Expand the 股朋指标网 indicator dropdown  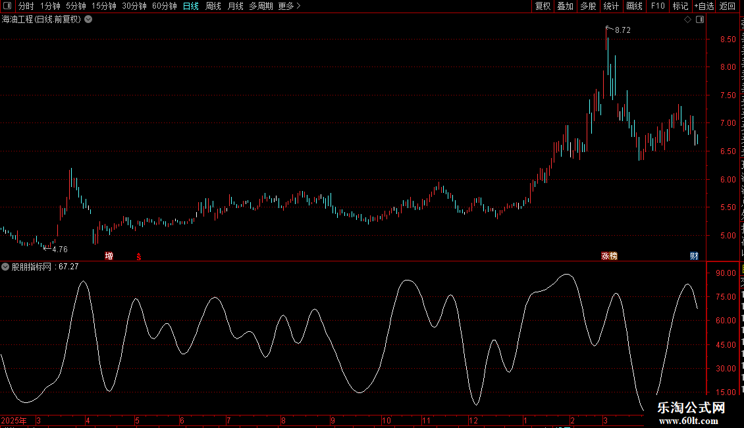click(5, 267)
